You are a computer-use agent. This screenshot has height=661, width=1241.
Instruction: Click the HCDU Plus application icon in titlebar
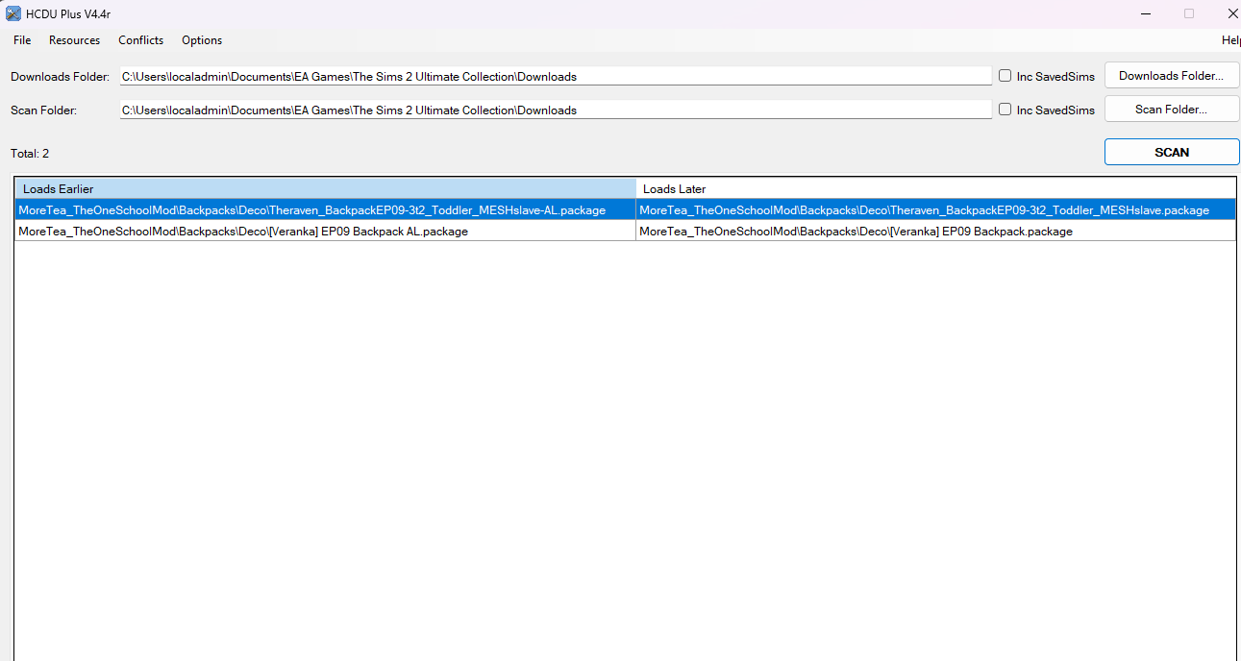(x=12, y=13)
